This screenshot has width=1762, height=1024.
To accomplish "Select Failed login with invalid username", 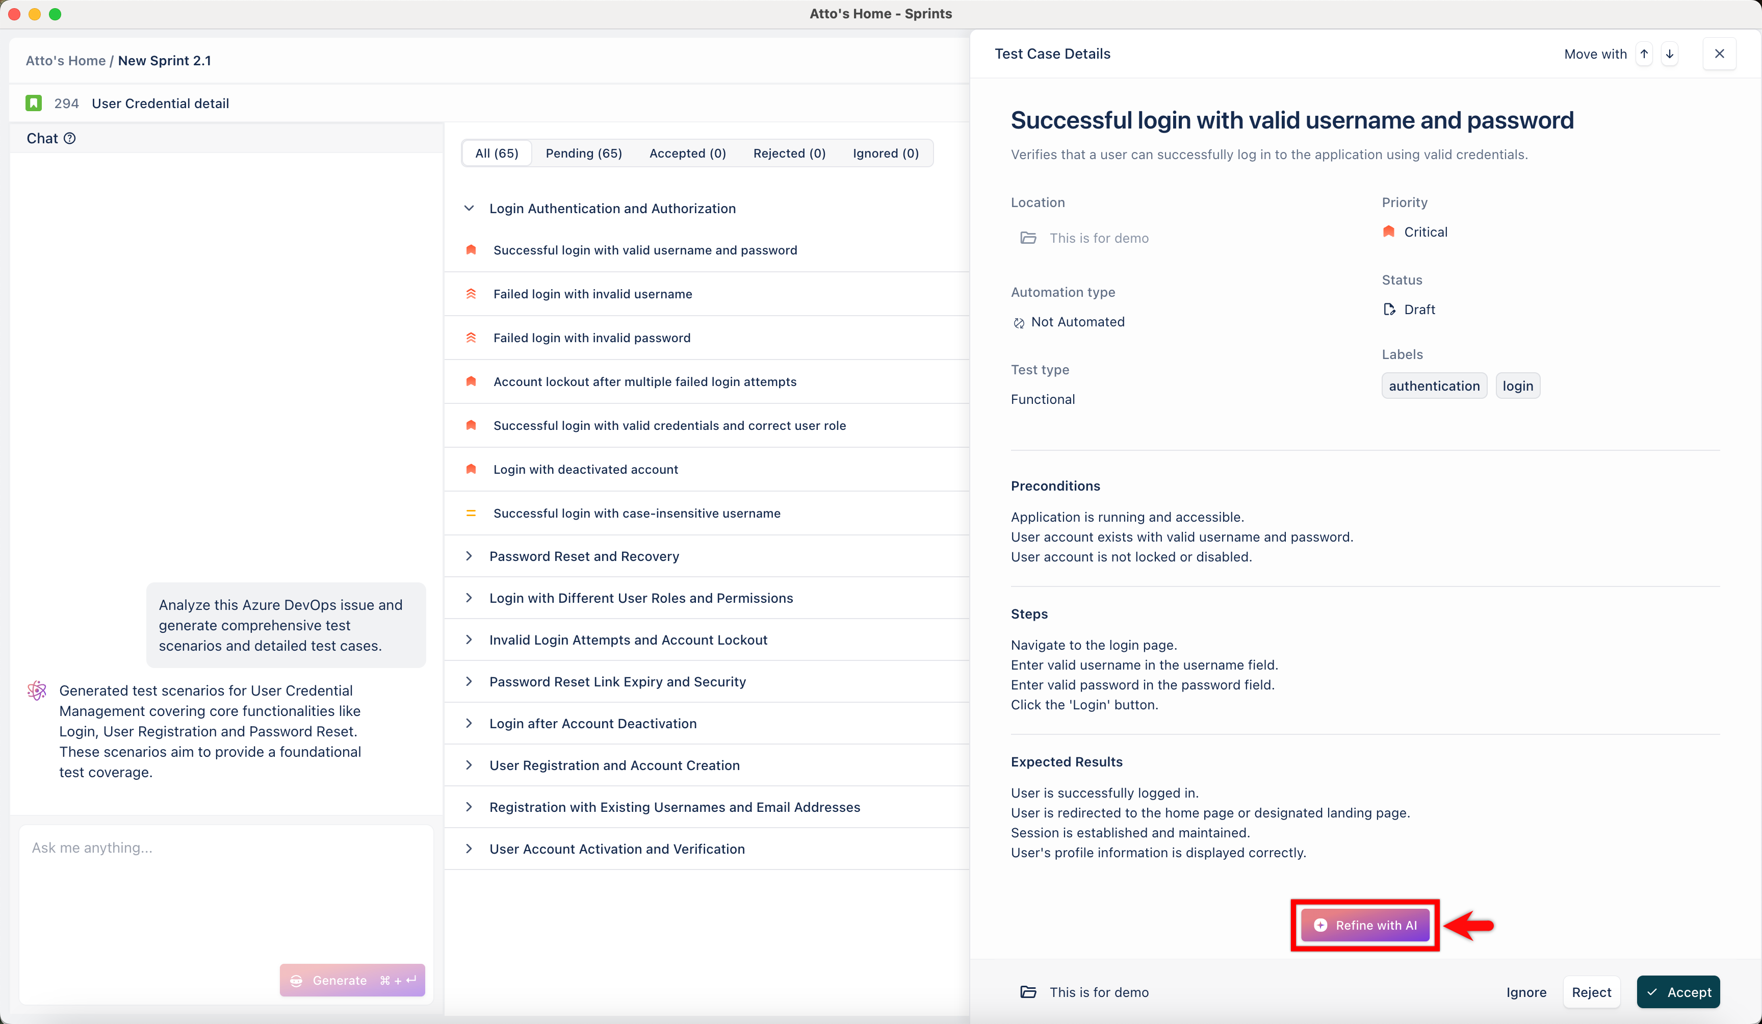I will click(x=592, y=294).
